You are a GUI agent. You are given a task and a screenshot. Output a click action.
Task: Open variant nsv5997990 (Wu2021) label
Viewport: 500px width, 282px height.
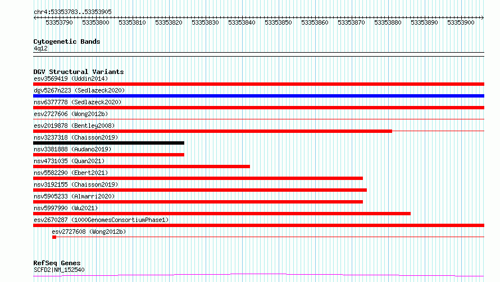coord(66,208)
